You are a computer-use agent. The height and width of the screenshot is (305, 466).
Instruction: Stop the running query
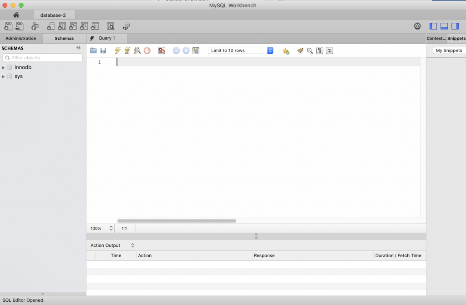tap(147, 51)
